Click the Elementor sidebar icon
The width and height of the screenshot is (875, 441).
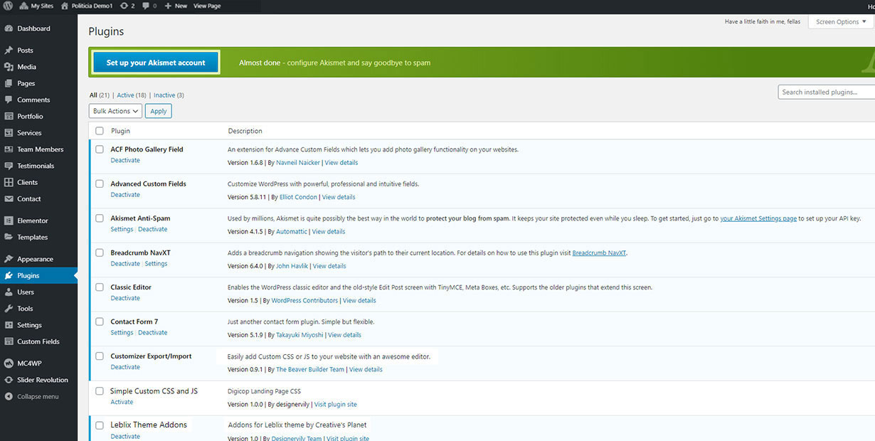point(9,220)
